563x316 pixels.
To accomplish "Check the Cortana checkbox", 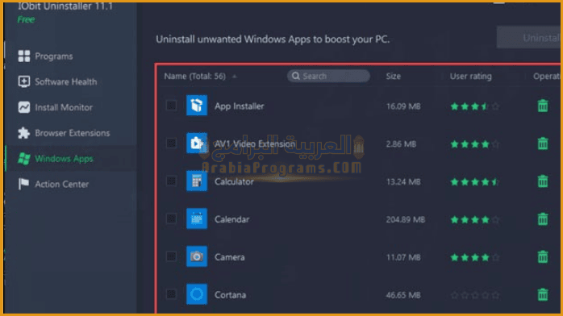I will pos(171,294).
